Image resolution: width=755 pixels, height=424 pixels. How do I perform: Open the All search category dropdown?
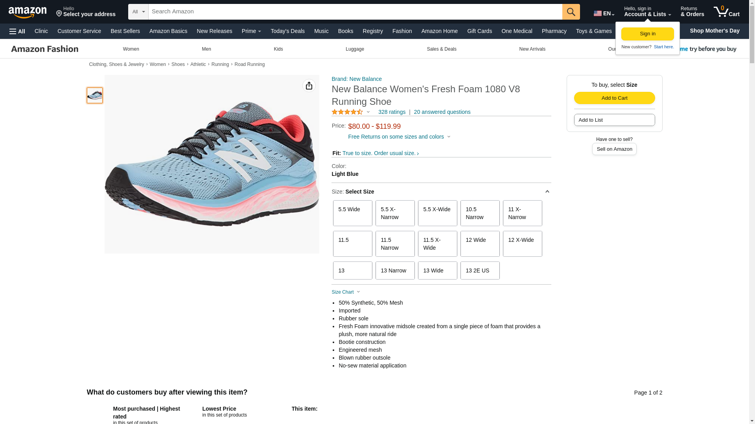(x=138, y=12)
